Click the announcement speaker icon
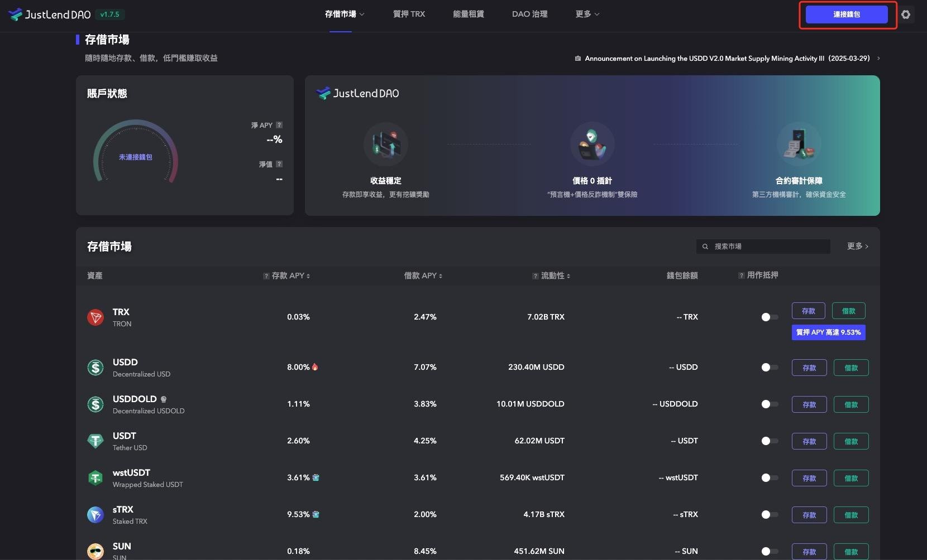 [578, 58]
